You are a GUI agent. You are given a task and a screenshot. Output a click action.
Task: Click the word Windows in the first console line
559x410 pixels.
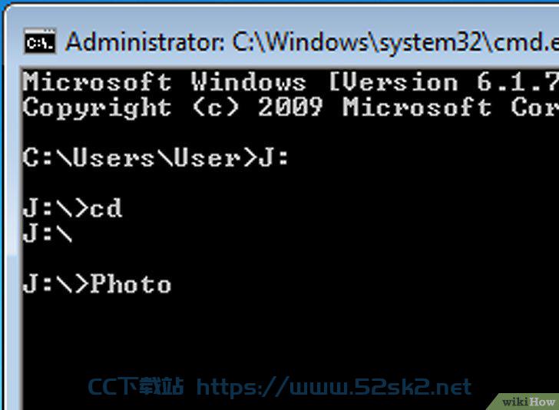point(249,81)
